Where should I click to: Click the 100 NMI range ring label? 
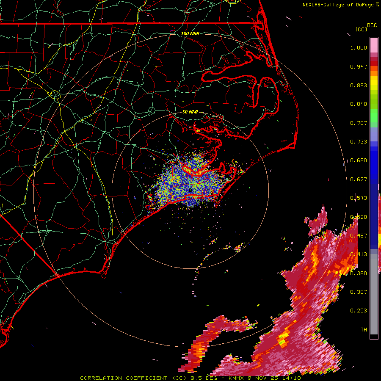click(x=190, y=33)
